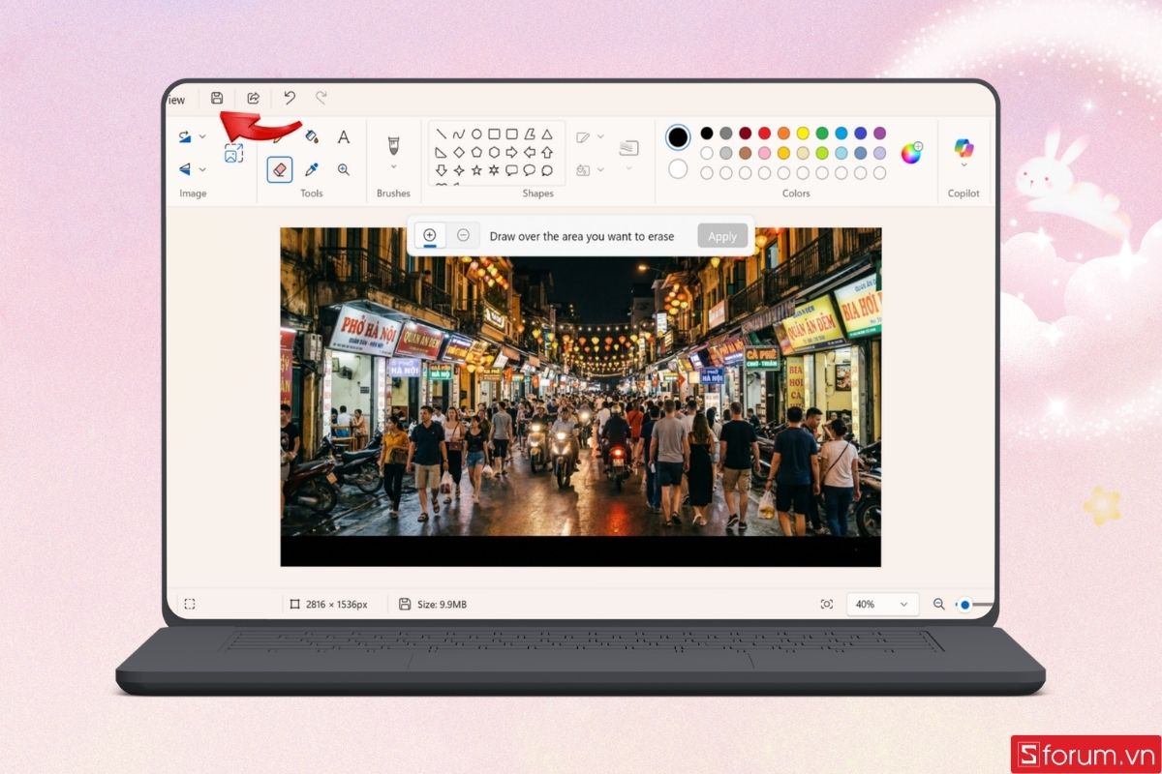Click the Zoom out magnifier icon
1162x774 pixels.
click(938, 604)
